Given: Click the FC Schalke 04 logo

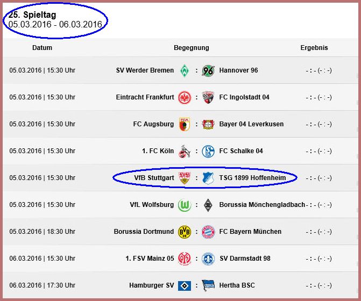Looking at the screenshot, I should [208, 151].
